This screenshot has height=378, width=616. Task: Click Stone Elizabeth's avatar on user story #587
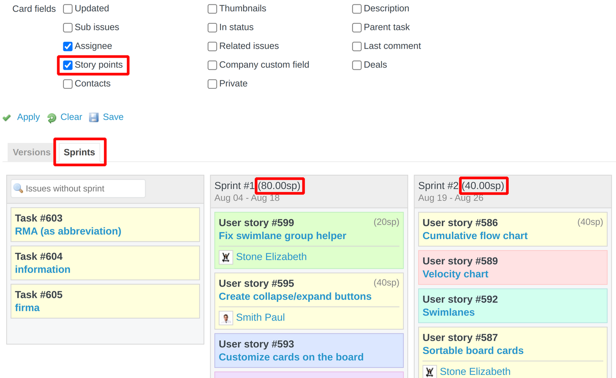pos(429,371)
